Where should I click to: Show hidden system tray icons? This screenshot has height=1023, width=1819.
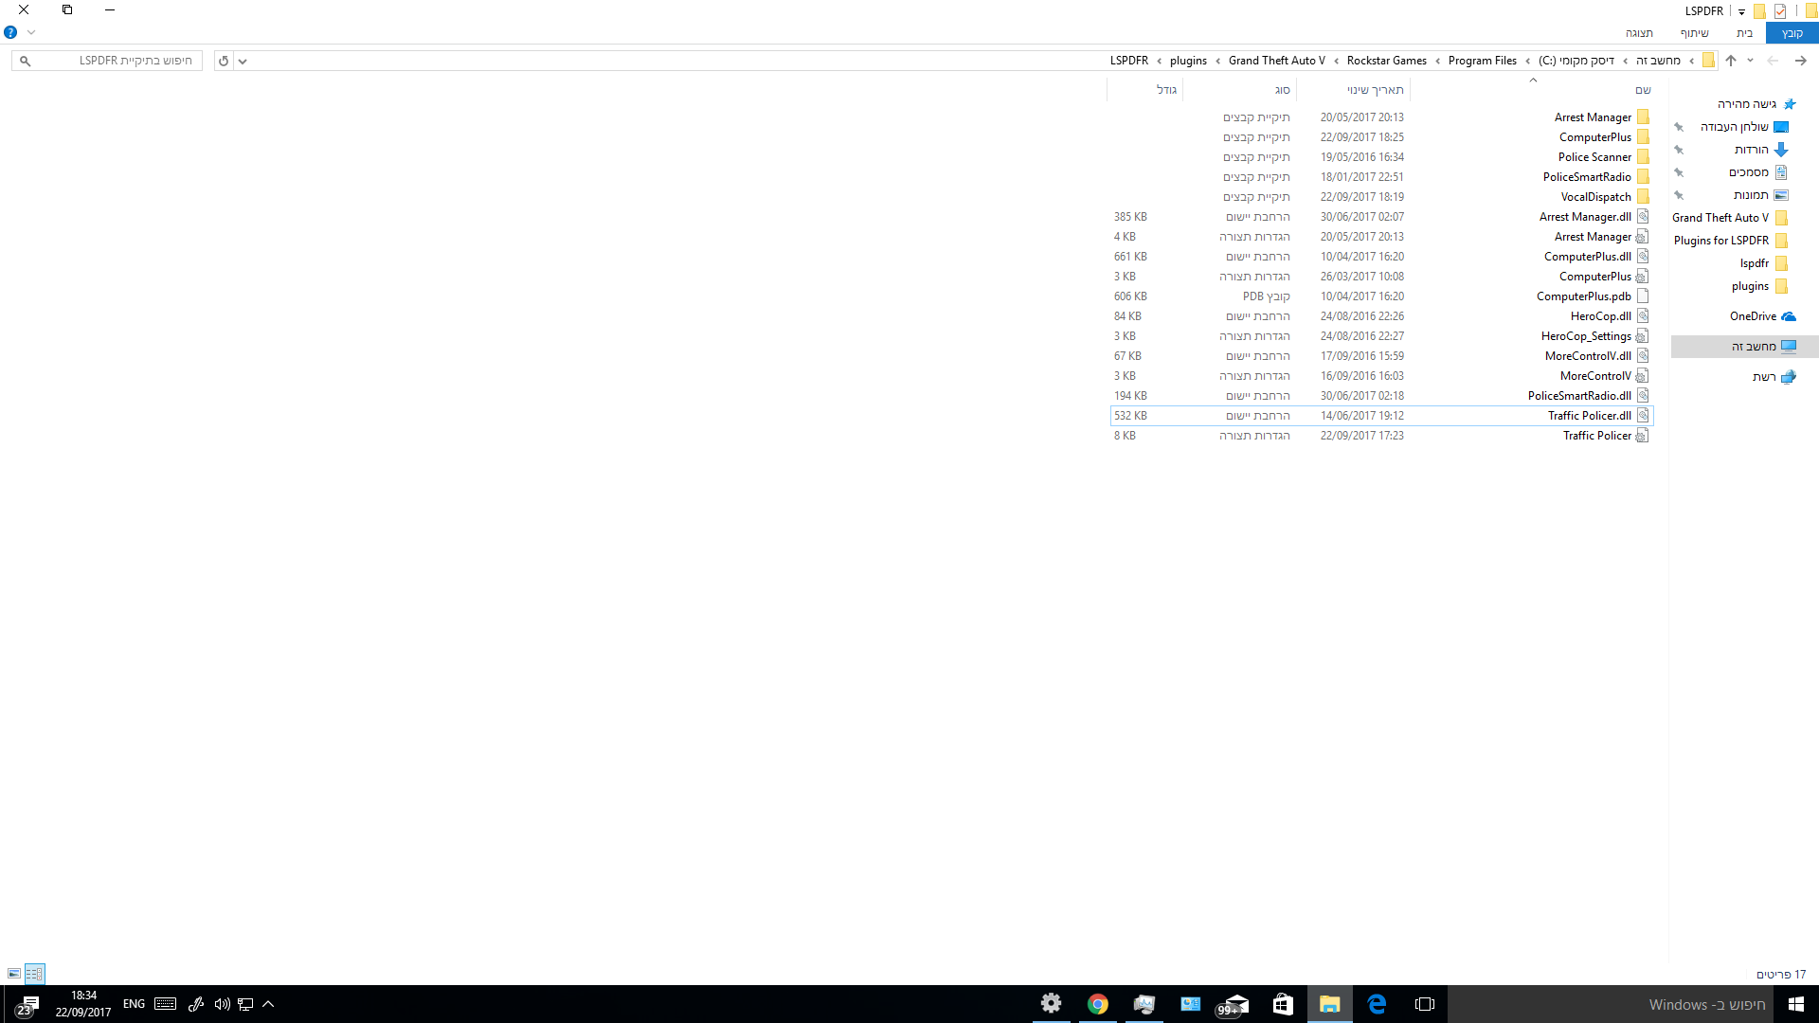click(268, 1004)
